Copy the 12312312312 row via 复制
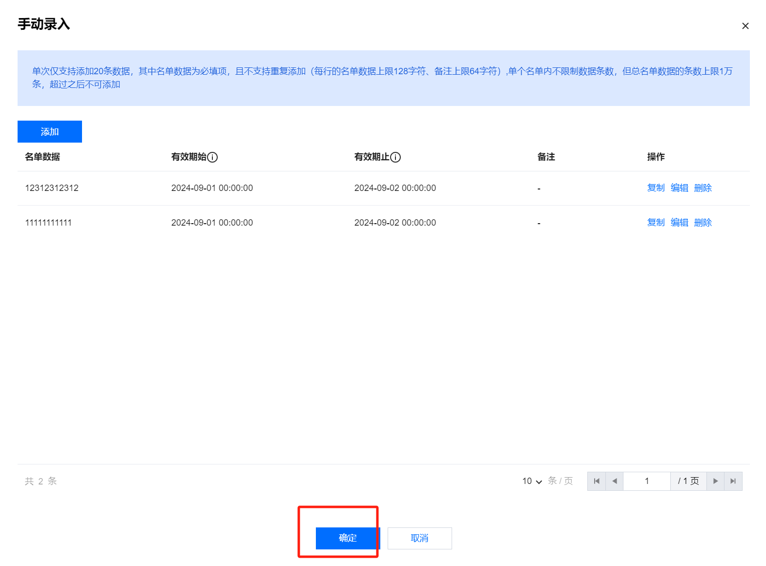The image size is (766, 566). [x=656, y=188]
